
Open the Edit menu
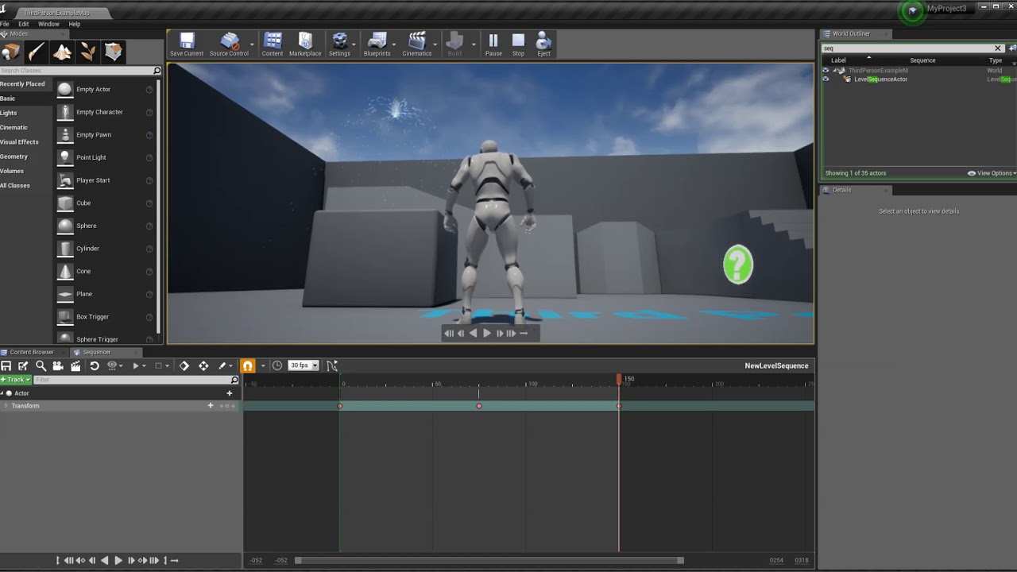click(x=24, y=24)
